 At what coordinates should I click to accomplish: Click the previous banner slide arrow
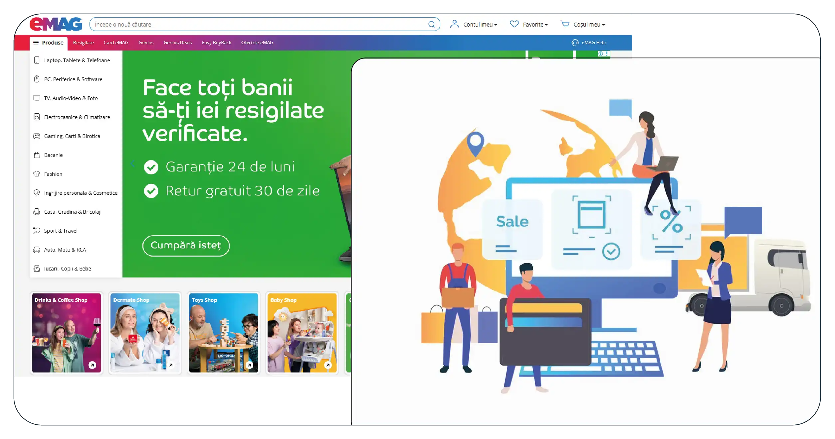pos(132,163)
